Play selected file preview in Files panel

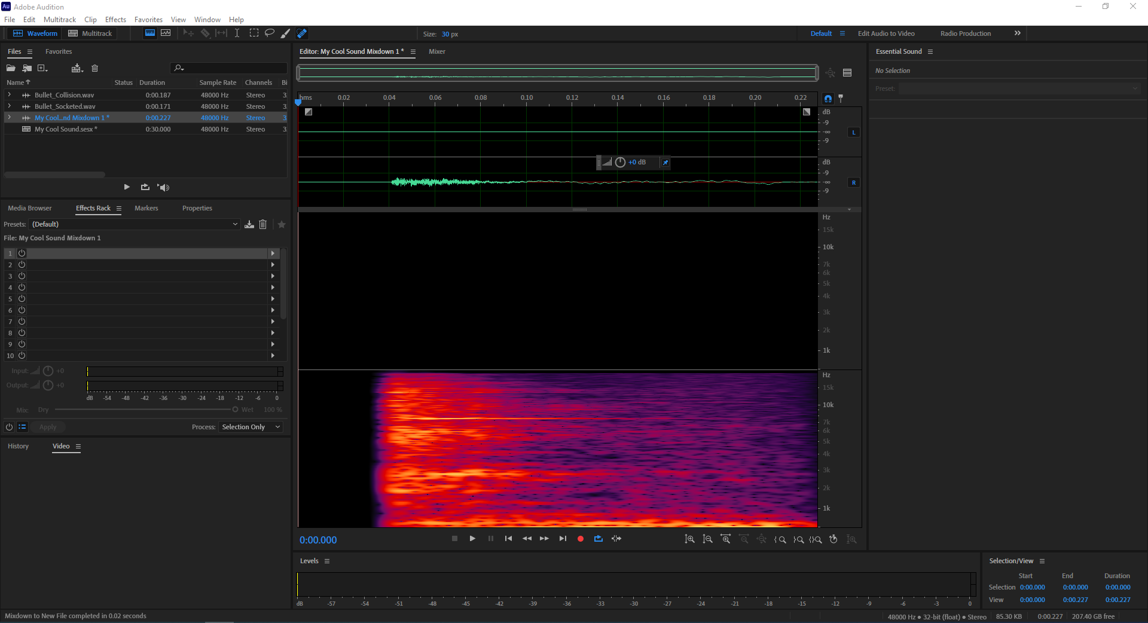127,187
